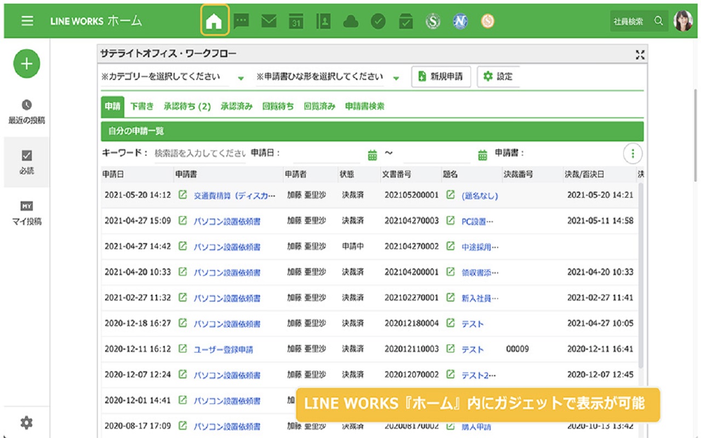Open パソコン設置依頼書 link dated 2021-04-27 15:09

pos(227,222)
